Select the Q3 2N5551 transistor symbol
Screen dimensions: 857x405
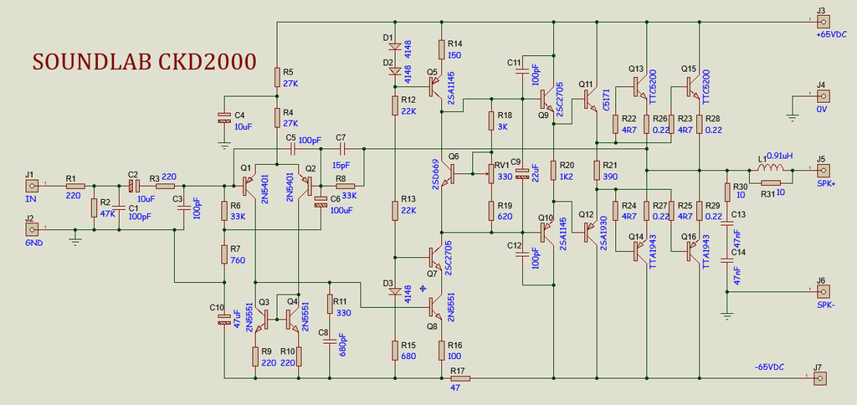click(x=261, y=319)
